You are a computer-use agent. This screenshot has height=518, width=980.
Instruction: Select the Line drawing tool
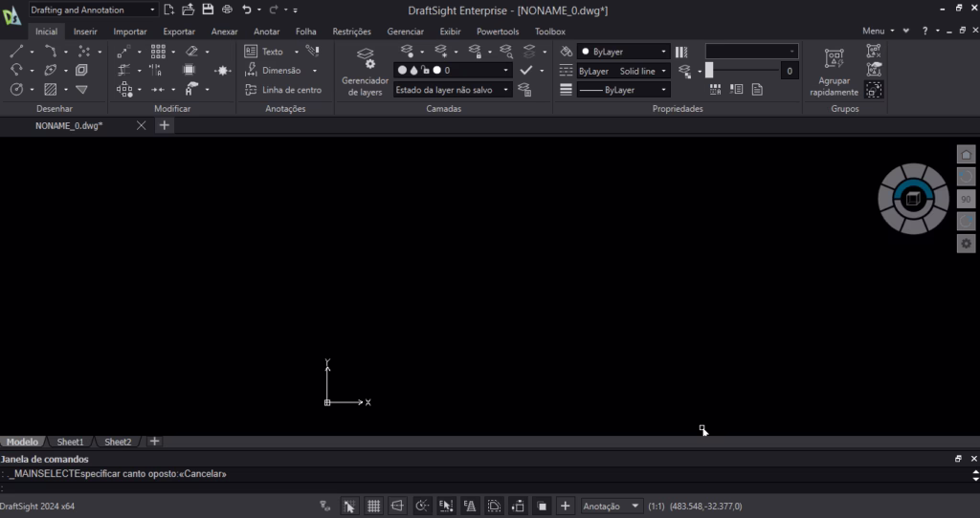[16, 52]
